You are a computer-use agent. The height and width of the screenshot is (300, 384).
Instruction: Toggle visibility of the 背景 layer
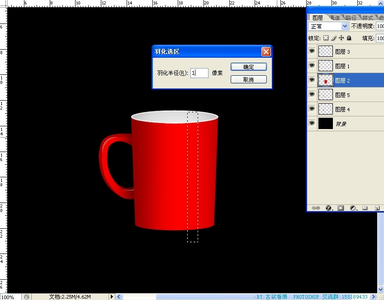pyautogui.click(x=312, y=123)
